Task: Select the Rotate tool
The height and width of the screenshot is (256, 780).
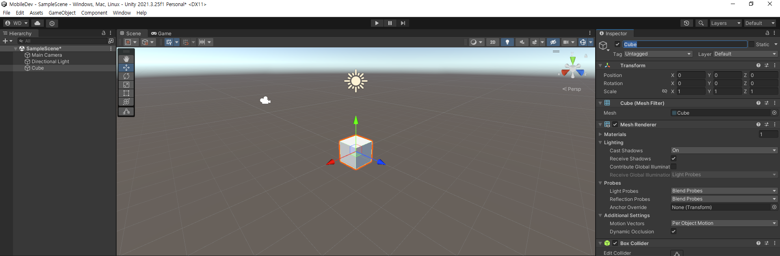Action: click(126, 76)
